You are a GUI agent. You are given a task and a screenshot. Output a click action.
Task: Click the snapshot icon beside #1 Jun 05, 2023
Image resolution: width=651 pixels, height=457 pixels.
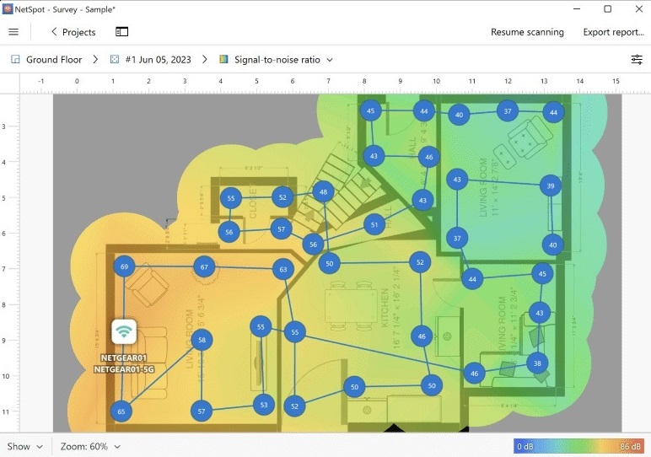pos(116,60)
